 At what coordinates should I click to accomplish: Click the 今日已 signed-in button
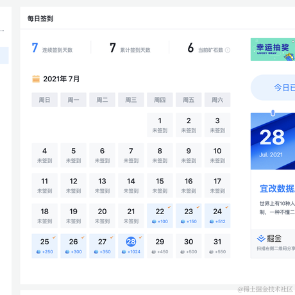[x=273, y=87]
